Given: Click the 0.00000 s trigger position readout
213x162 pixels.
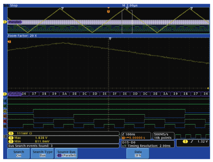Looking at the screenshot, I should (x=134, y=138).
